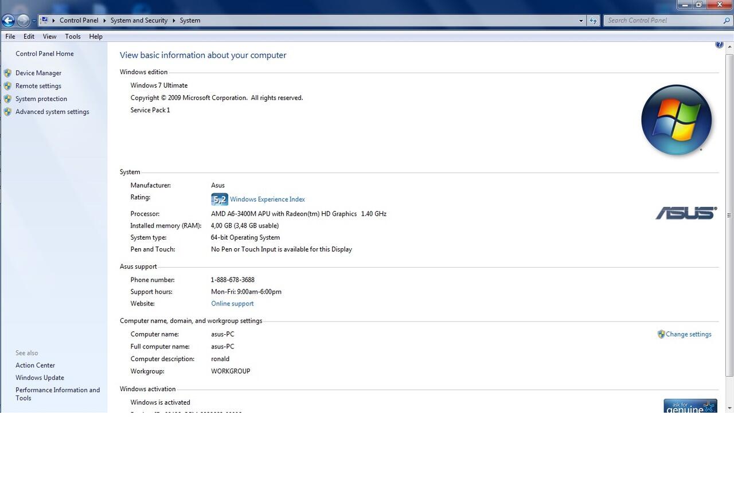Click the Service Pack 1 text
The width and height of the screenshot is (734, 497).
point(150,110)
